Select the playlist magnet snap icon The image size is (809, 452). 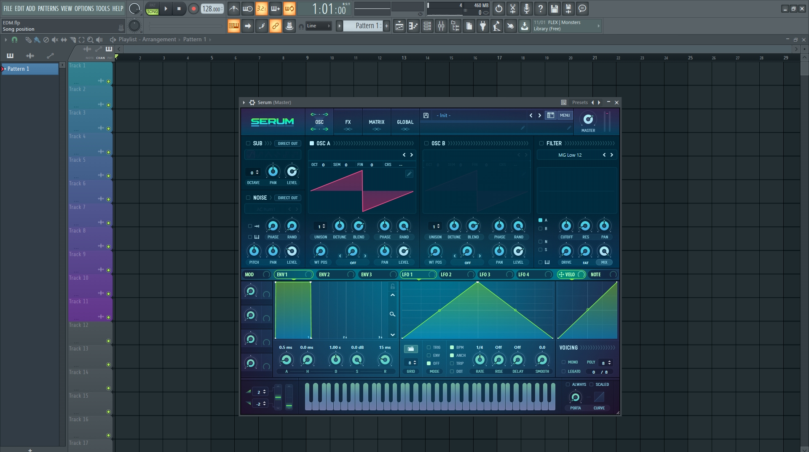click(15, 40)
